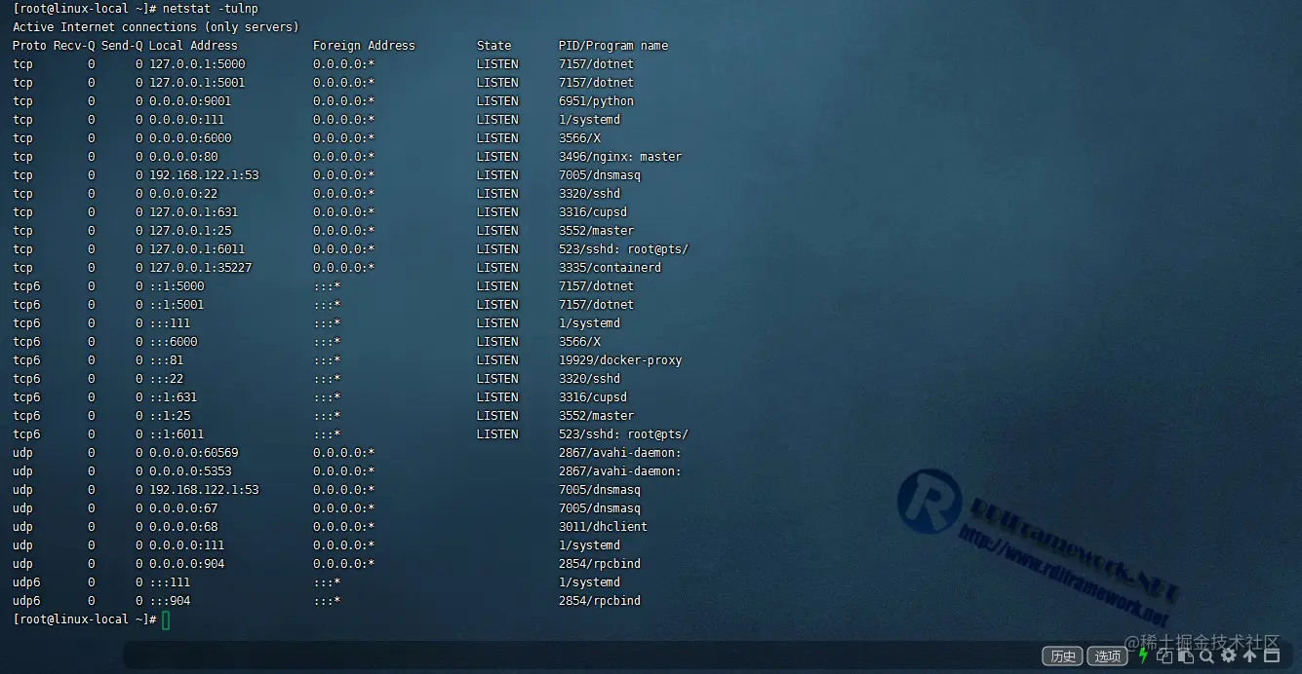Select tcp6 local address :::81
This screenshot has width=1302, height=674.
167,360
